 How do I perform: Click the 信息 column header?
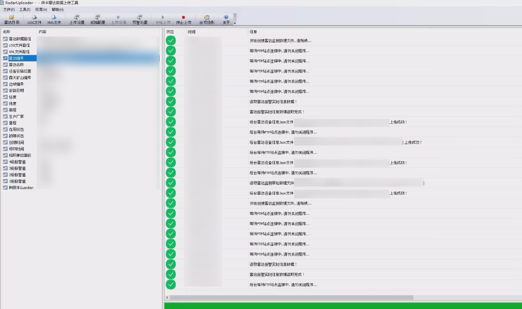point(253,32)
